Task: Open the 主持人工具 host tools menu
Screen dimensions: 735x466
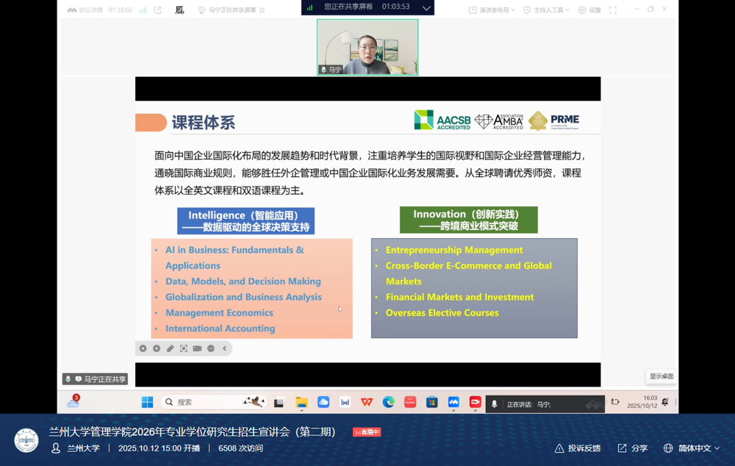Action: 546,10
